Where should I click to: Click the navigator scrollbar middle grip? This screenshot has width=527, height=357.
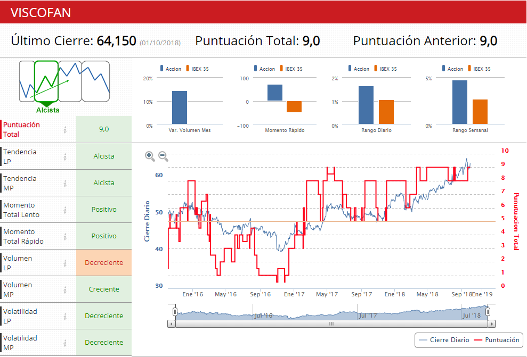(331, 324)
